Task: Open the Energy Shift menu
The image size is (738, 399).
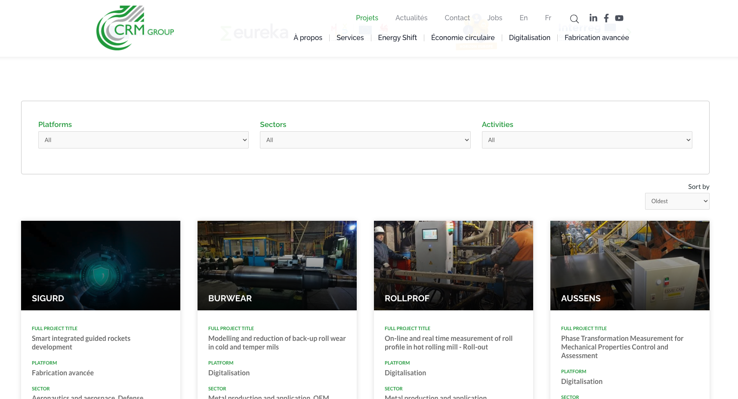Action: (397, 37)
